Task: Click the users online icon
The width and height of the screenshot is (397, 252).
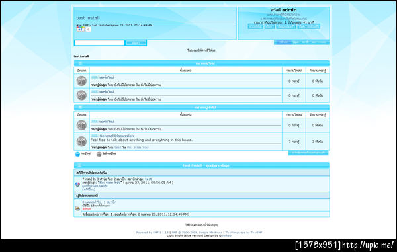Action: pyautogui.click(x=77, y=208)
